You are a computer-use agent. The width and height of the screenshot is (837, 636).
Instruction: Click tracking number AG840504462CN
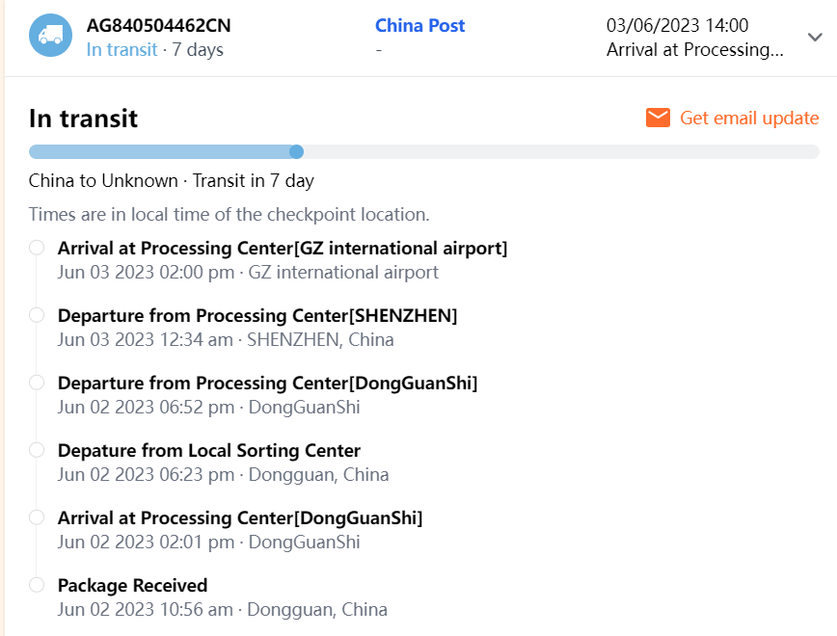(158, 26)
